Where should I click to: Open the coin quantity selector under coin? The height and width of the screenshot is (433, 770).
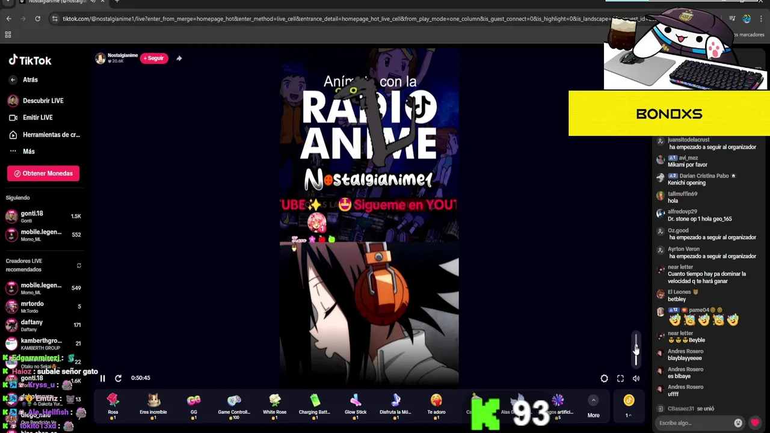click(629, 415)
